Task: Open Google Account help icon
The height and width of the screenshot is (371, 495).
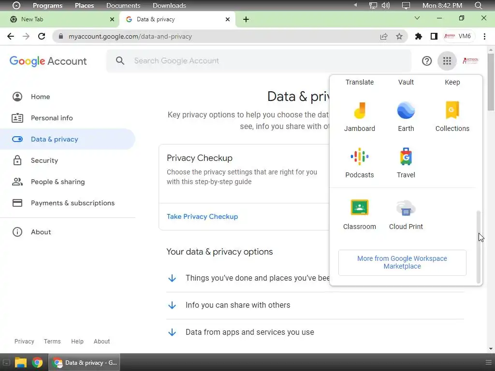Action: pos(426,60)
